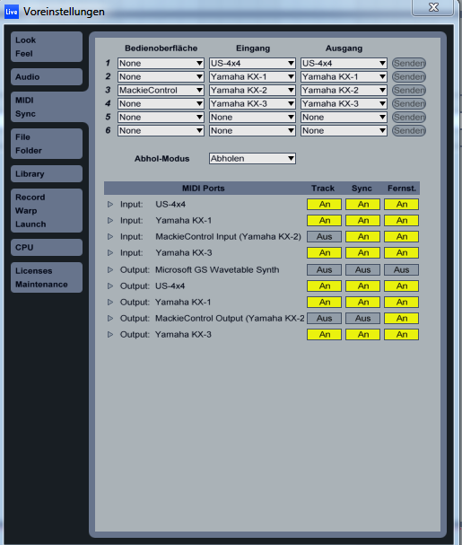
Task: Switch to the Audio preferences tab
Action: (x=47, y=77)
